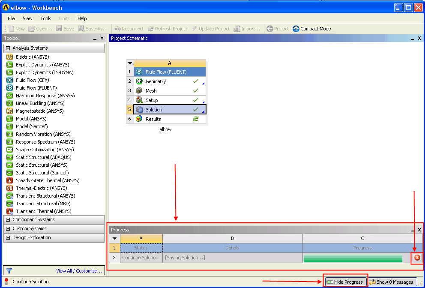This screenshot has width=425, height=288.
Task: Click the green solution progress bar
Action: [353, 258]
